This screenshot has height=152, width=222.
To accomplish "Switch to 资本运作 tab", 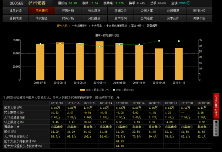I will [173, 18].
